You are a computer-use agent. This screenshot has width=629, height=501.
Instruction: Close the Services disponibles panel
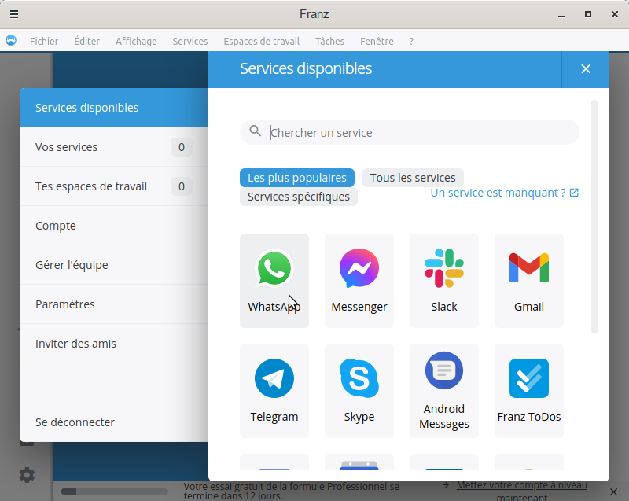585,69
